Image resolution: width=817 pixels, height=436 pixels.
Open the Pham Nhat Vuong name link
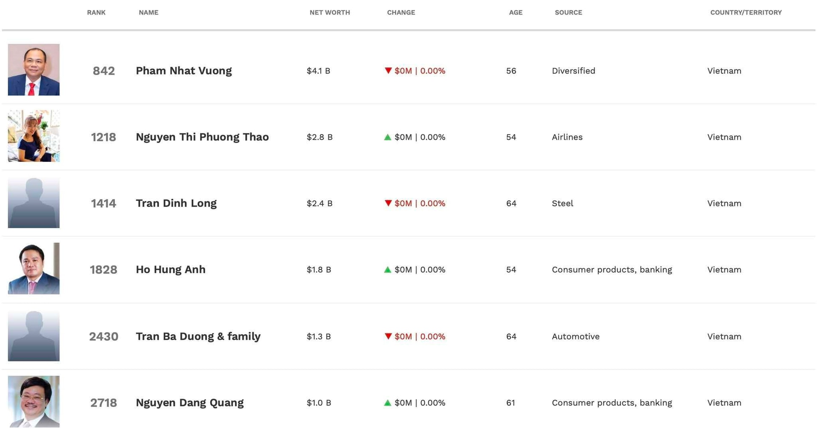(x=184, y=71)
